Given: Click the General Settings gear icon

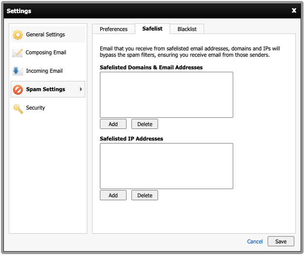Looking at the screenshot, I should click(x=17, y=35).
